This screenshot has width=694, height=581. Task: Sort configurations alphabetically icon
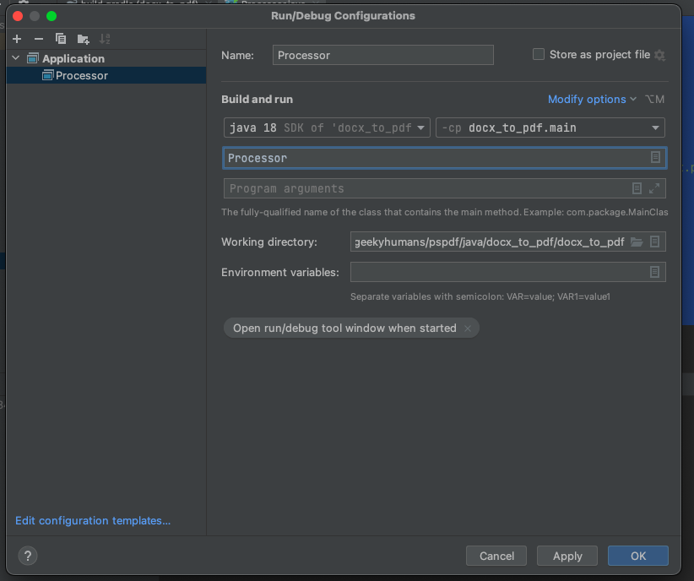105,39
